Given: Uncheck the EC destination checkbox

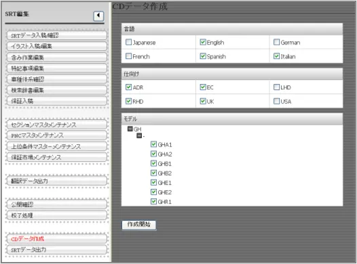Looking at the screenshot, I should point(203,87).
